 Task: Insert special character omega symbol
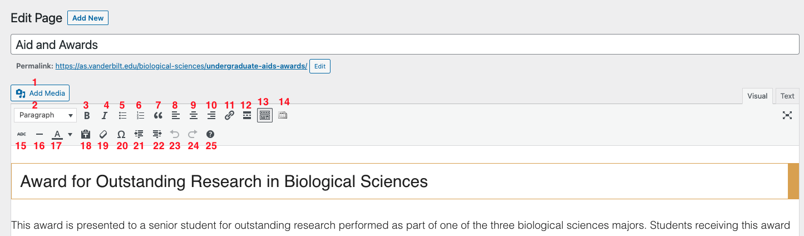(x=121, y=134)
